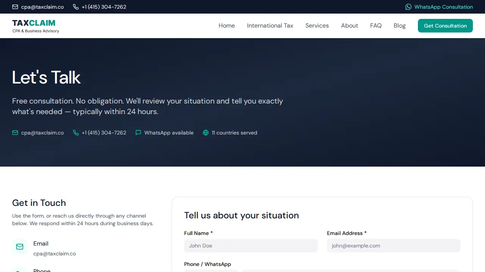Open the Services menu item
Viewport: 485px width, 272px height.
coord(317,26)
